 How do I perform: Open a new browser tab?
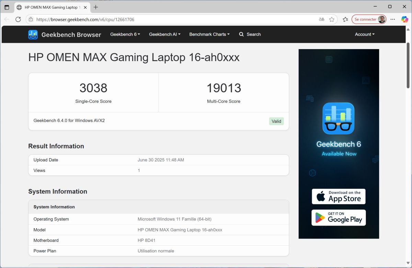click(96, 7)
